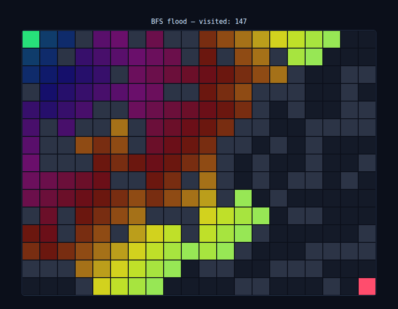Click the gray wall between navy and purple in top row
Viewport: 398px width, 309px height.
click(x=84, y=39)
